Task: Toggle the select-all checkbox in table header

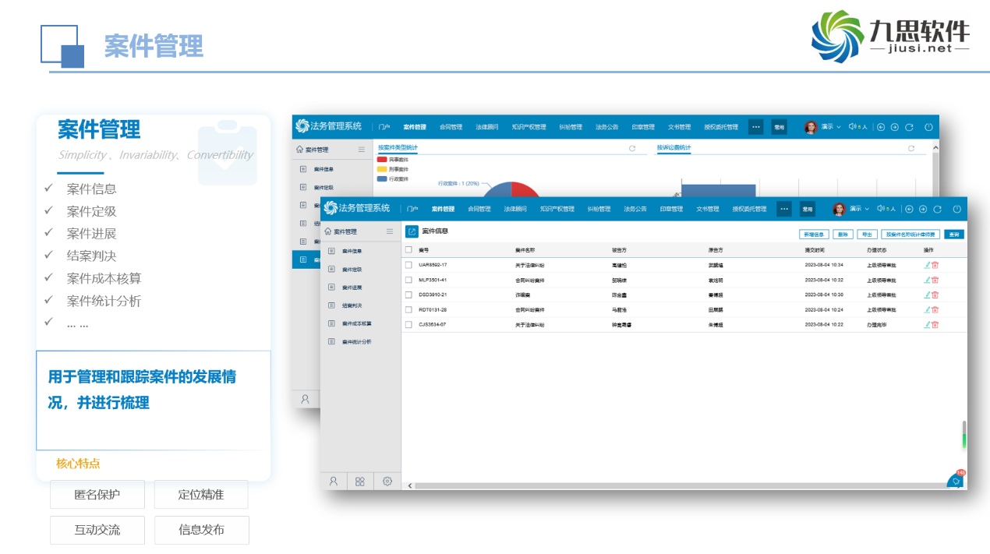Action: [408, 250]
